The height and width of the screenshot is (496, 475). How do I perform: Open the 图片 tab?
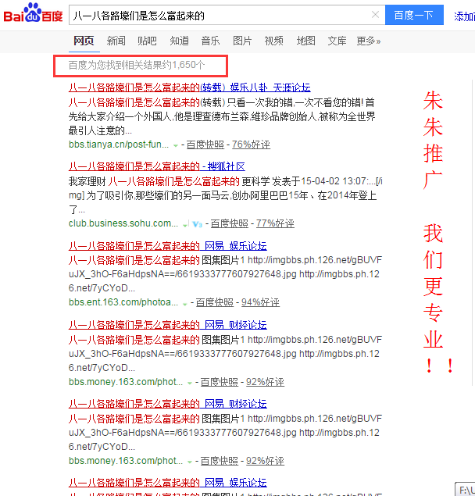(242, 41)
